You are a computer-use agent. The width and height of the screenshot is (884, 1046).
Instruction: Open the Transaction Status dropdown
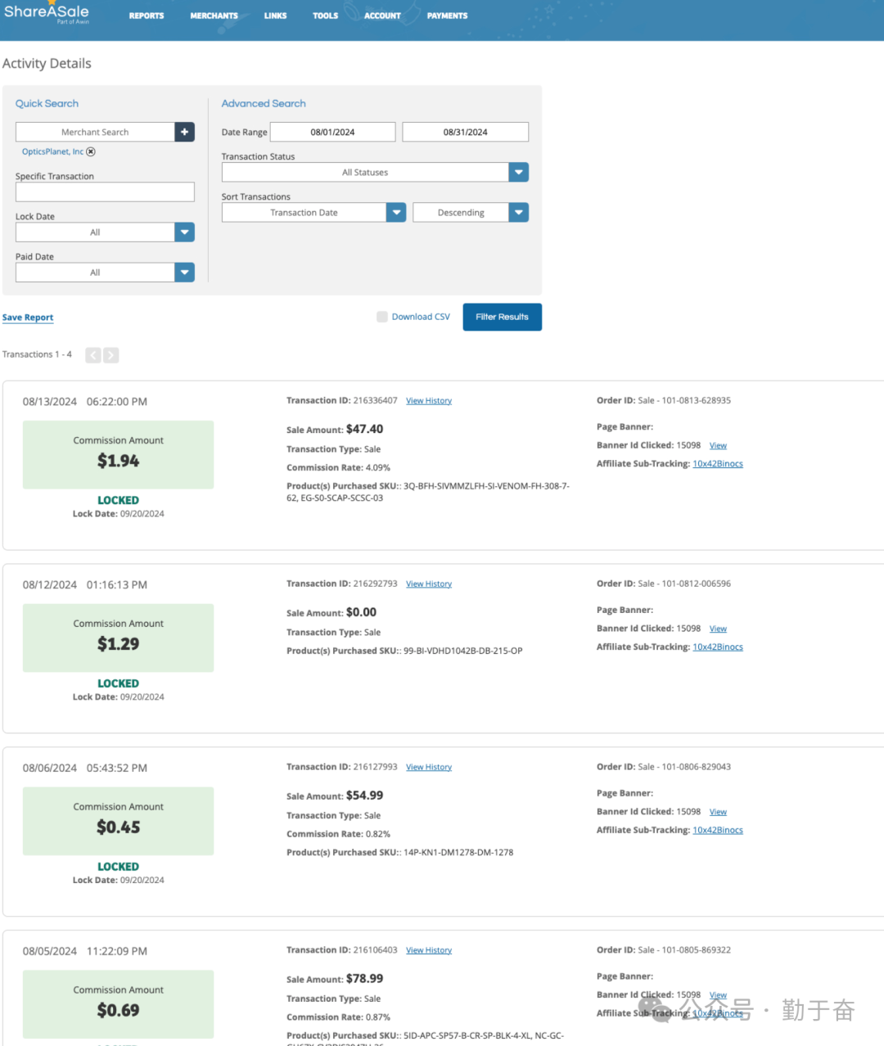coord(518,173)
